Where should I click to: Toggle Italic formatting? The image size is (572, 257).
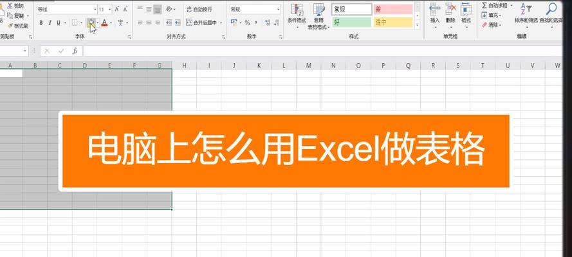[50, 23]
